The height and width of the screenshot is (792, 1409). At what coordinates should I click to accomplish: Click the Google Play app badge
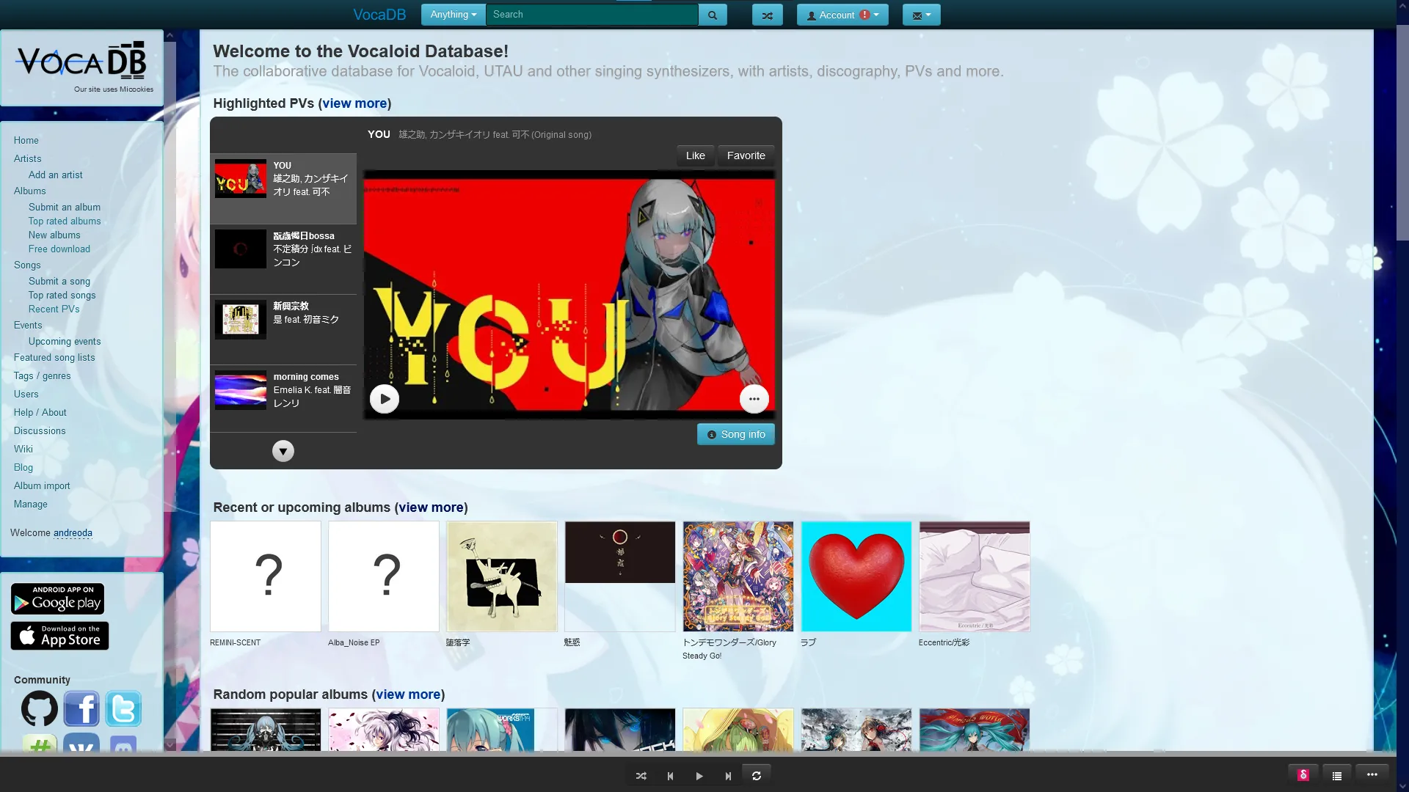[x=57, y=599]
